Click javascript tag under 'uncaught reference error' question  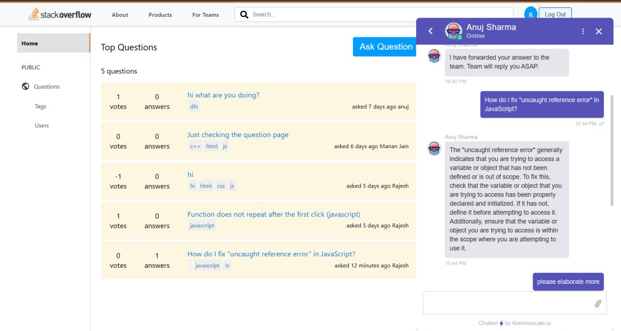pyautogui.click(x=208, y=266)
